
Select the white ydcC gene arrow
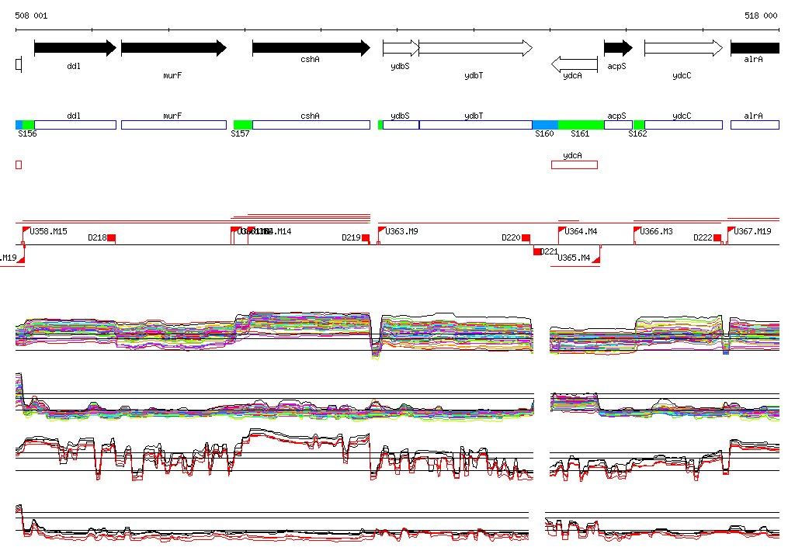click(683, 48)
